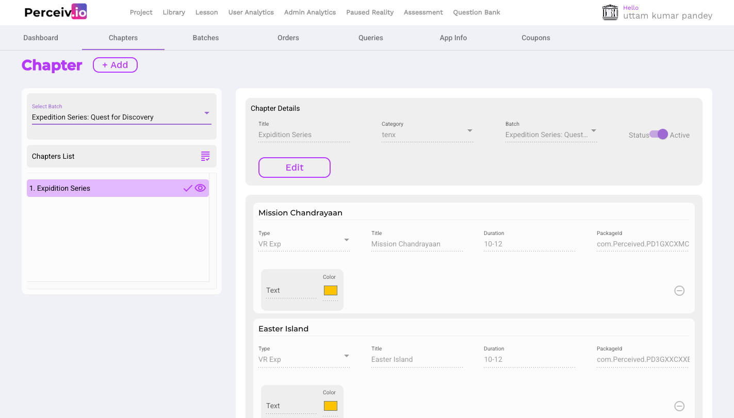Click Title field for Easter Island
The height and width of the screenshot is (418, 734).
point(417,359)
